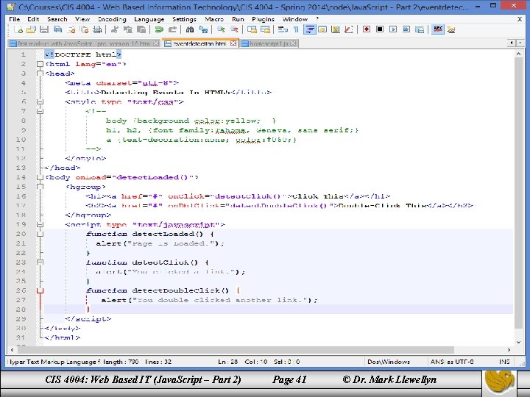Click the Print toolbar icon

point(97,29)
